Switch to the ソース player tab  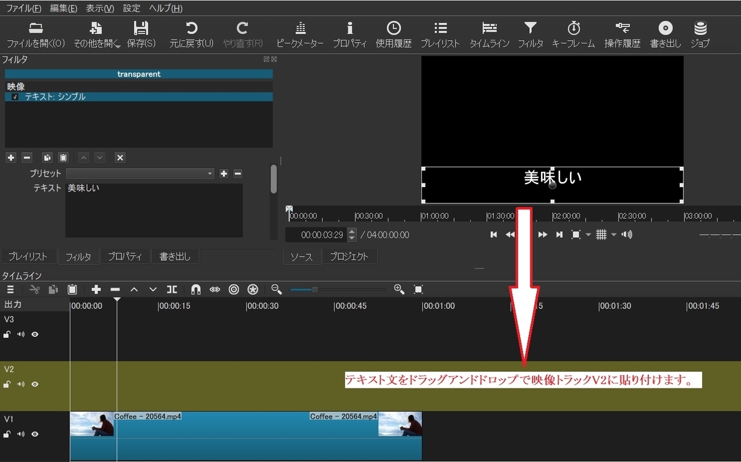[301, 256]
